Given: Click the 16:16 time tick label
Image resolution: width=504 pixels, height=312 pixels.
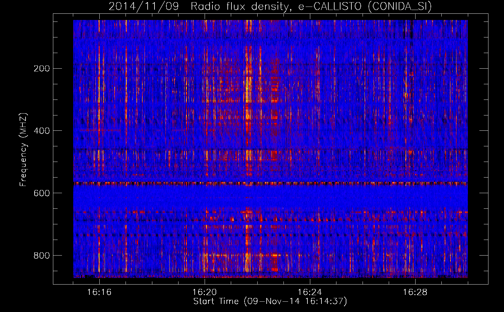Looking at the screenshot, I should pyautogui.click(x=99, y=292).
